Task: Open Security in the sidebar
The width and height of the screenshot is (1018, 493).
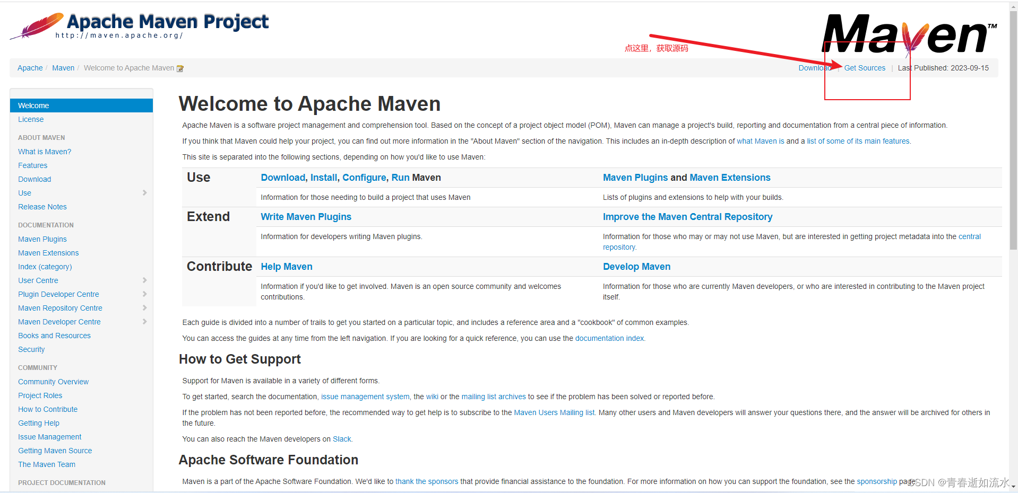Action: pos(31,349)
